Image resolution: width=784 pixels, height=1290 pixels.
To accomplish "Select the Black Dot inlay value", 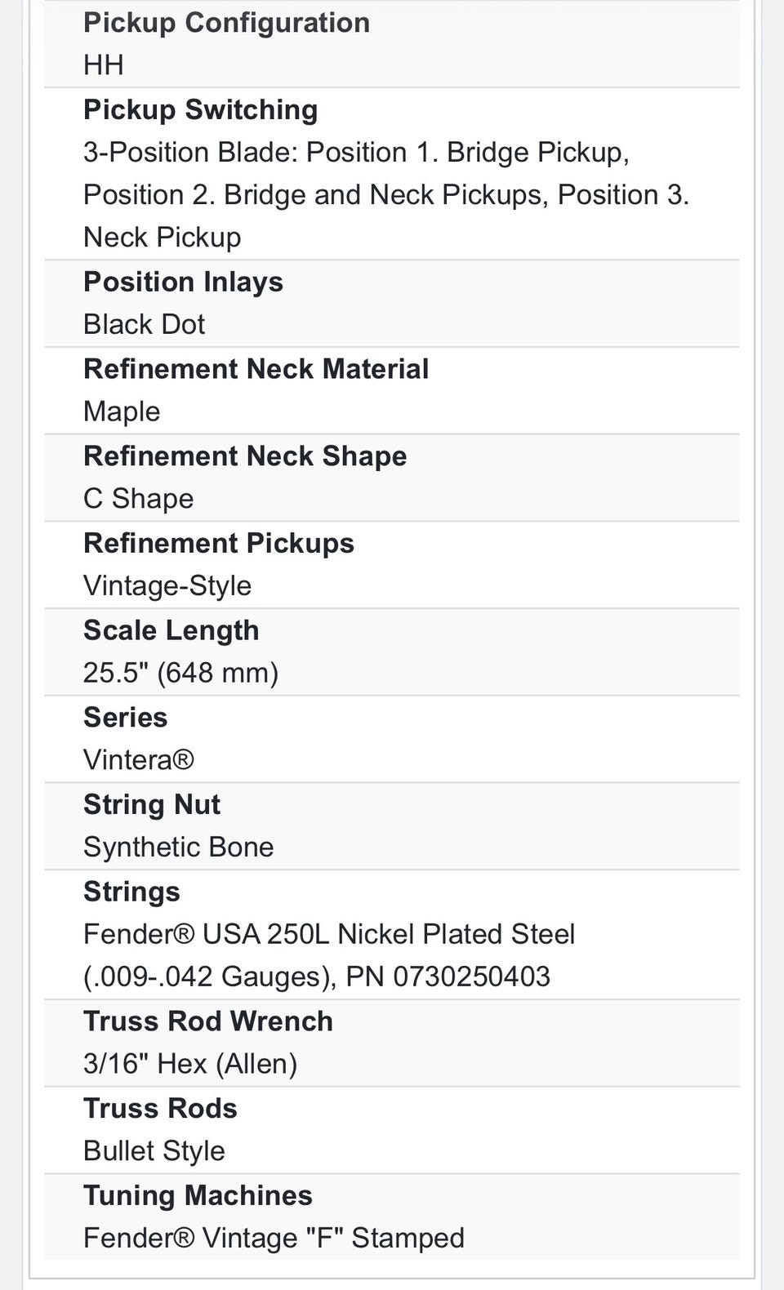I will 144,324.
